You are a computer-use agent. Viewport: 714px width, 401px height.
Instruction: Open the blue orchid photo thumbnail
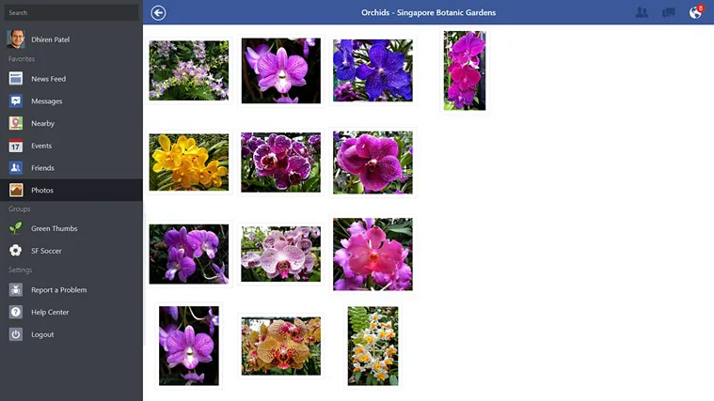tap(373, 70)
